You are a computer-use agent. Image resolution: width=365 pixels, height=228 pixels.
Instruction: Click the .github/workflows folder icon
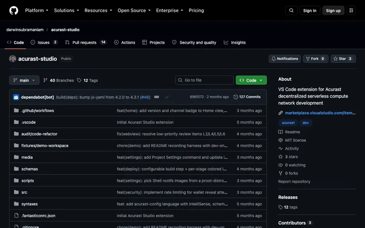click(x=16, y=110)
